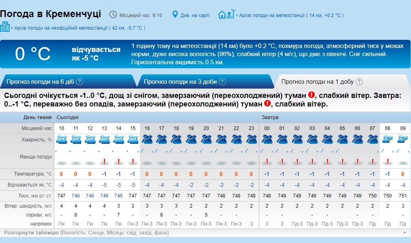Open help question mark on 3-day forecast tab
411x243 pixels.
tap(222, 82)
